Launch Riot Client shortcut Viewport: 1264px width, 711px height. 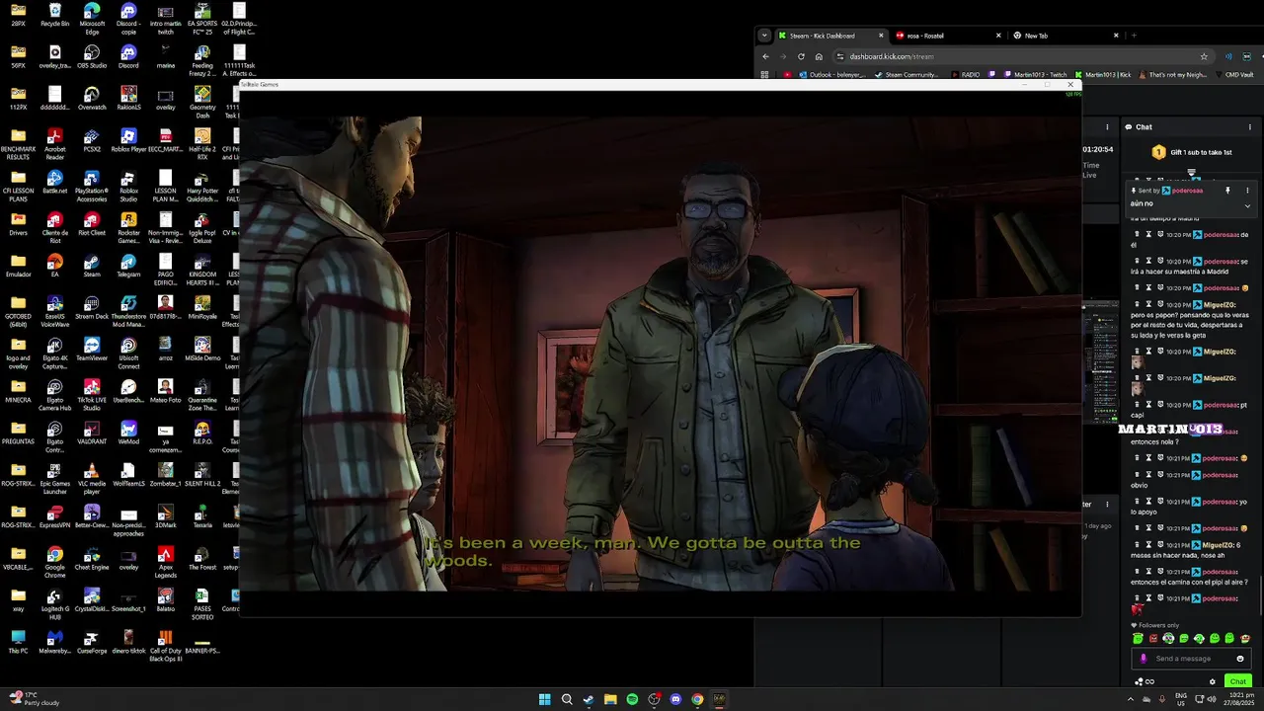click(92, 223)
